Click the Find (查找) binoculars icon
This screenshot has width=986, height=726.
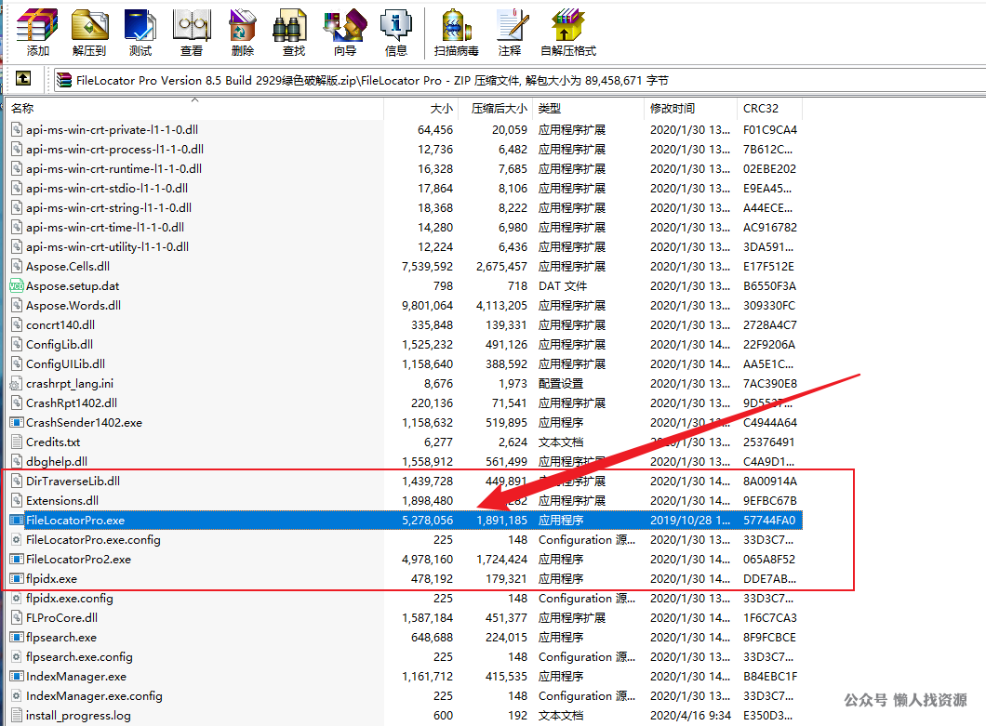(x=293, y=32)
